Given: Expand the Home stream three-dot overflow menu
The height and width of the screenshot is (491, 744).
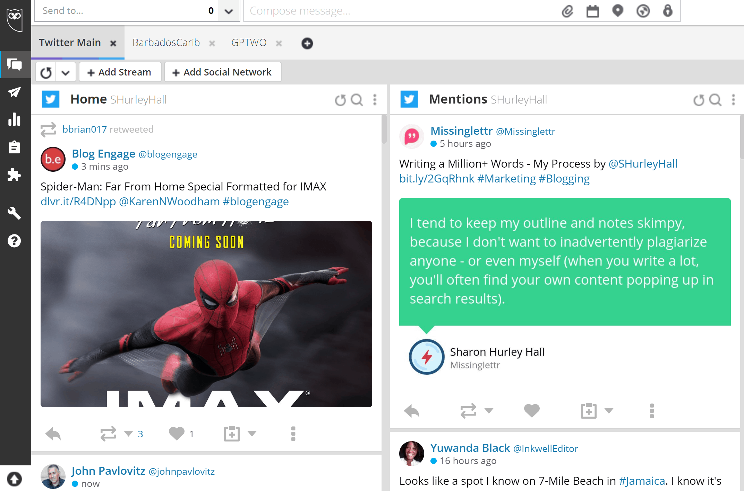Looking at the screenshot, I should tap(375, 99).
